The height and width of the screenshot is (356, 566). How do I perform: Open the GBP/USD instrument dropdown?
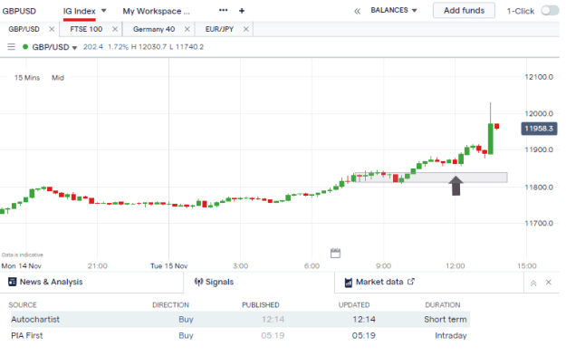(75, 48)
